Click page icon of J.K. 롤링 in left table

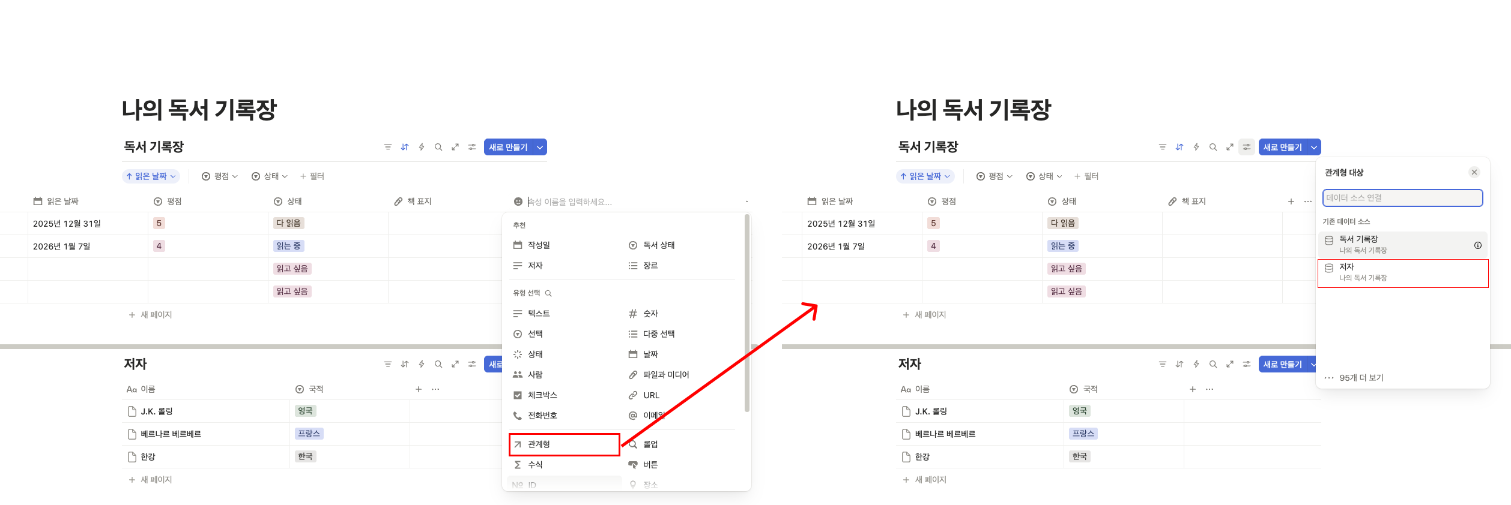coord(132,411)
